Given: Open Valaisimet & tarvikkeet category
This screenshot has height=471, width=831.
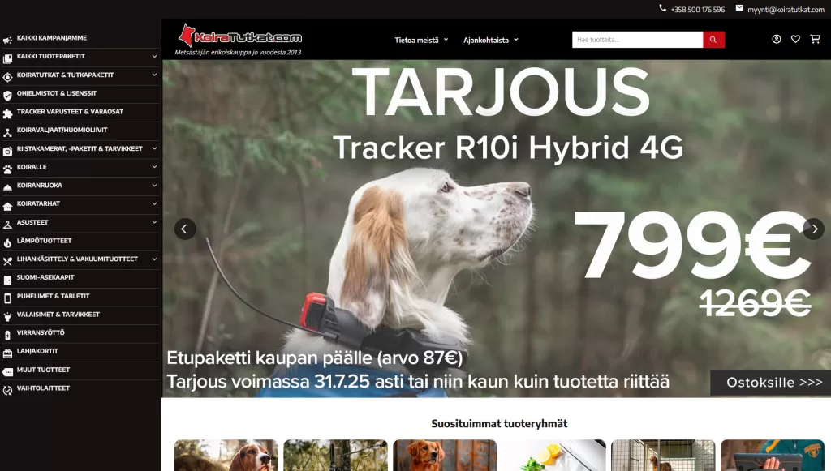Looking at the screenshot, I should tap(58, 315).
